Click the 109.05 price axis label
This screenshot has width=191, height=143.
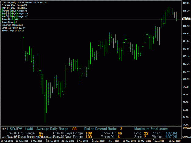click(186, 3)
